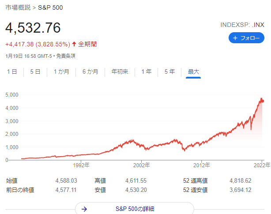Click the change value +4,417.38 (3,828.55%)
Image resolution: width=271 pixels, height=214 pixels.
point(38,44)
